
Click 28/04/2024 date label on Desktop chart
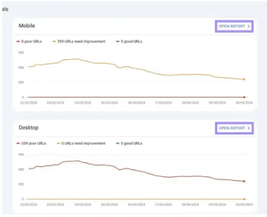coord(190,205)
